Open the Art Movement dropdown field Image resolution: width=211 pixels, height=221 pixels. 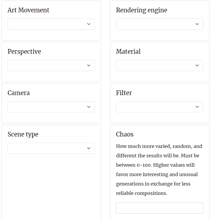click(x=51, y=24)
